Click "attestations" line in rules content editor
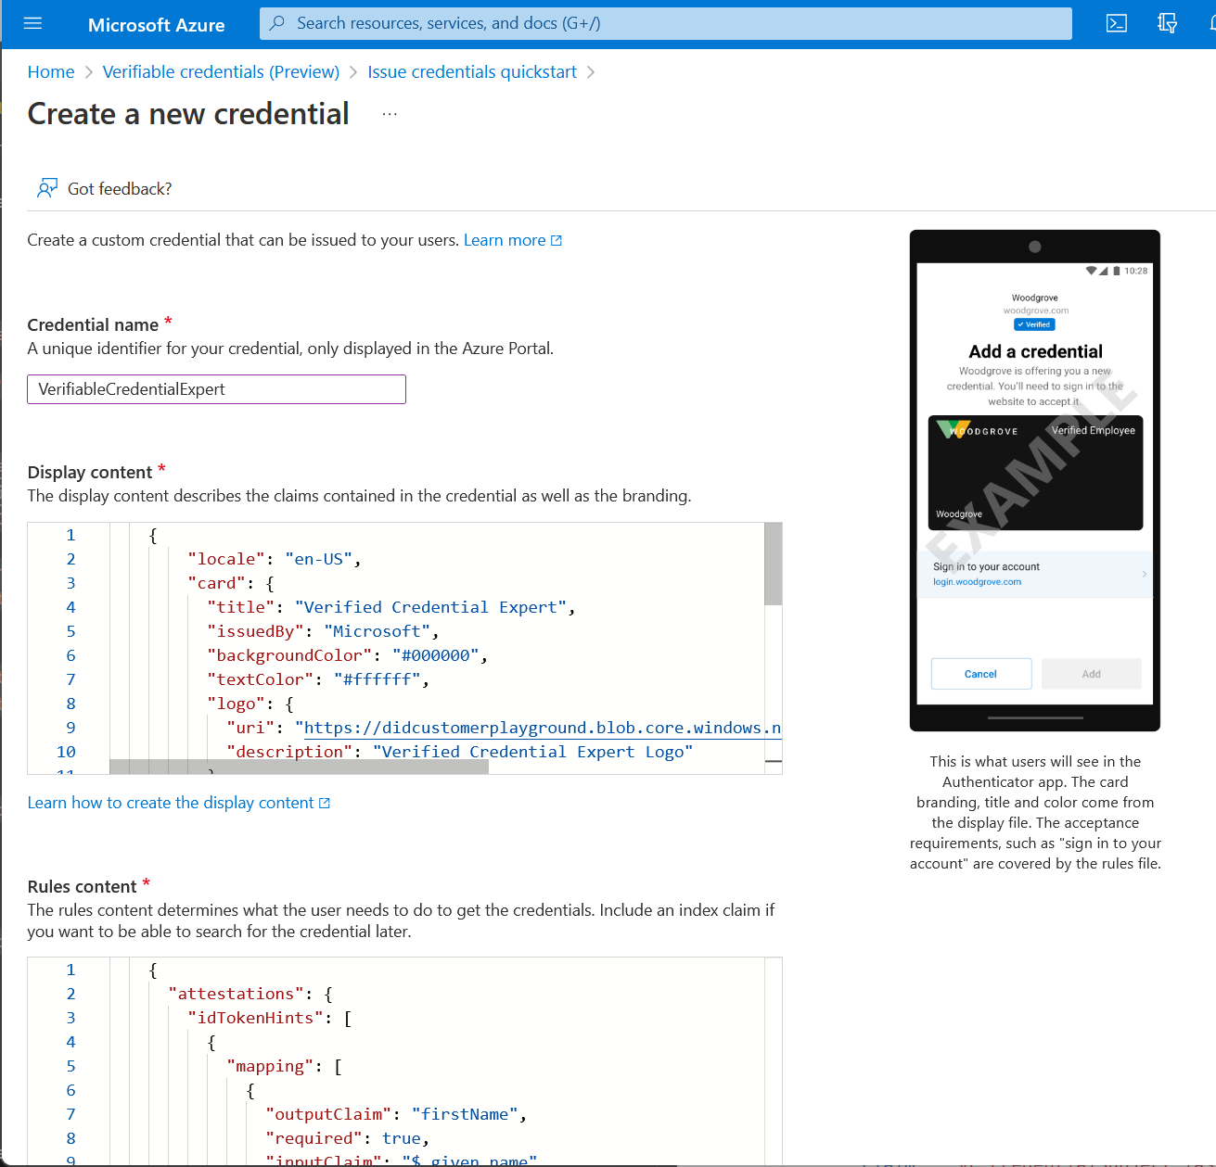Image resolution: width=1216 pixels, height=1167 pixels. click(x=250, y=994)
